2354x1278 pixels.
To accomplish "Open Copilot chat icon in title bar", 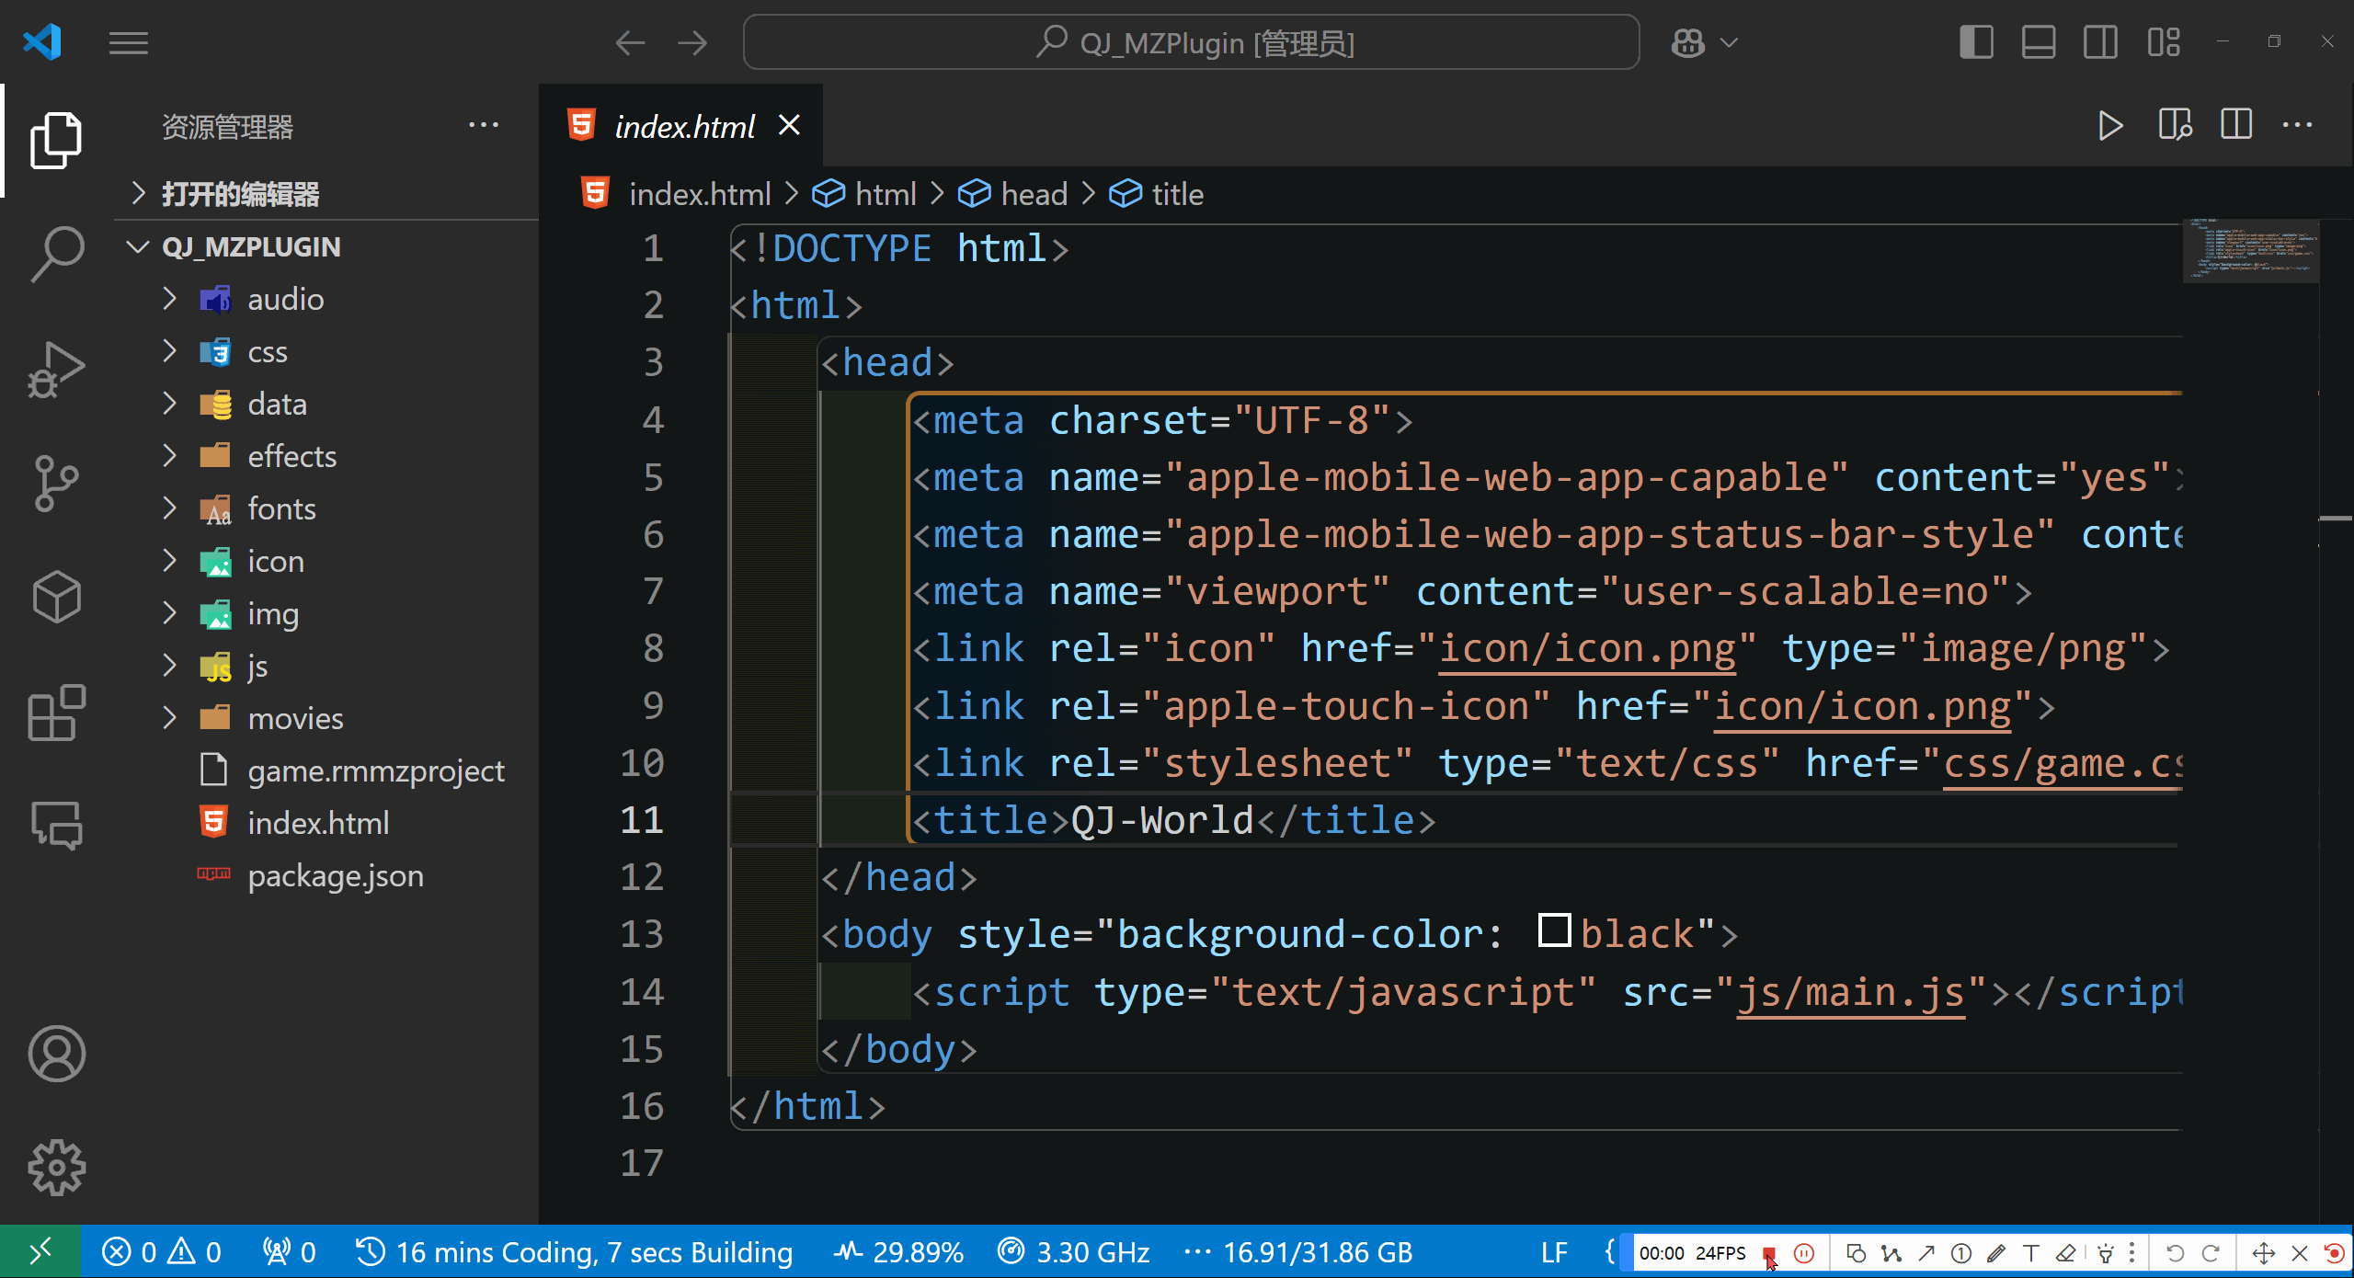I will coord(1688,42).
